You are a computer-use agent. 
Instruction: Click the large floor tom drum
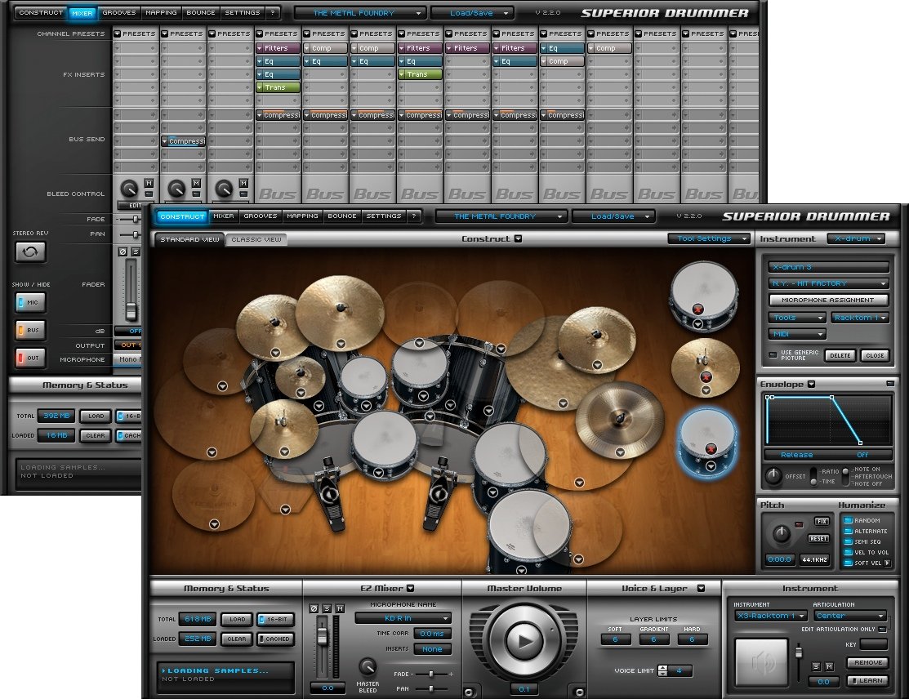[528, 528]
